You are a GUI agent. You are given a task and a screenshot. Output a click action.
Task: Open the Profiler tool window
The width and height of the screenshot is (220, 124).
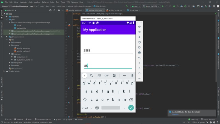pyautogui.click(x=79, y=119)
